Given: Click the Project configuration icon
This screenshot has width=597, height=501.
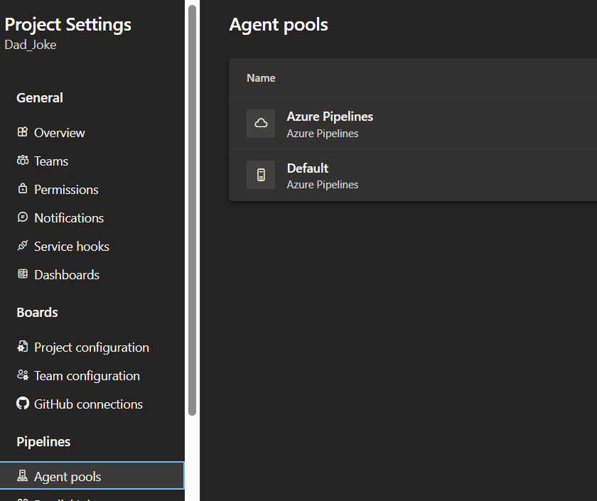Looking at the screenshot, I should pyautogui.click(x=23, y=347).
